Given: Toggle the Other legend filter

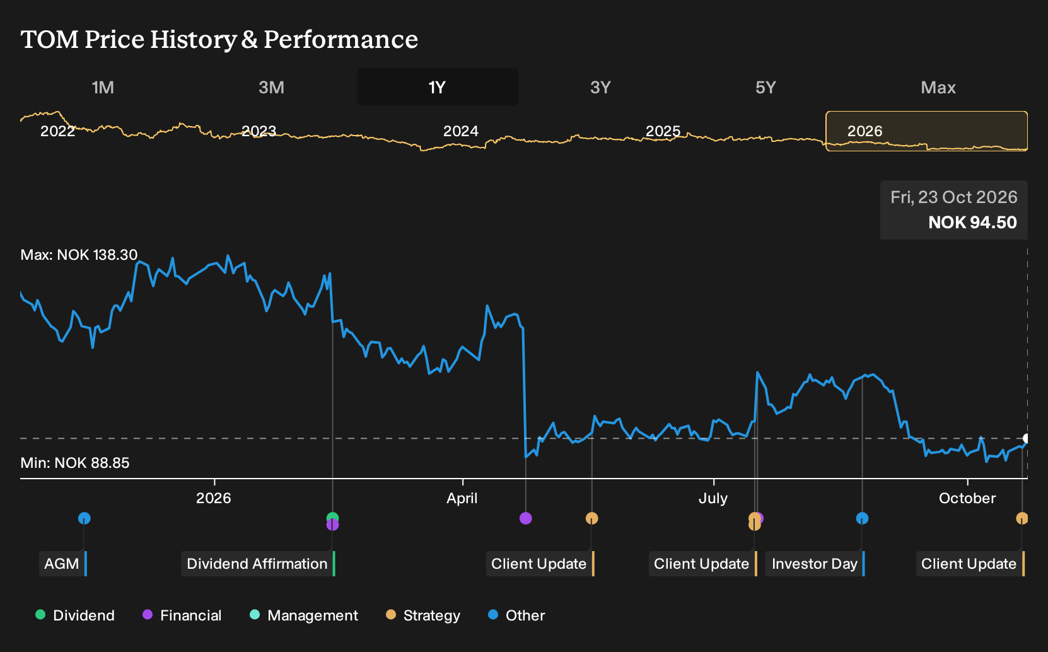Looking at the screenshot, I should point(516,615).
